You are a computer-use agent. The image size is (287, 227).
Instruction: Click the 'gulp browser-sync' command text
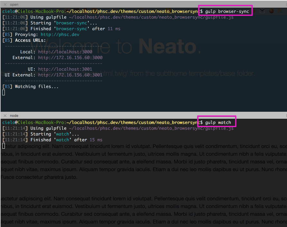tap(227, 12)
